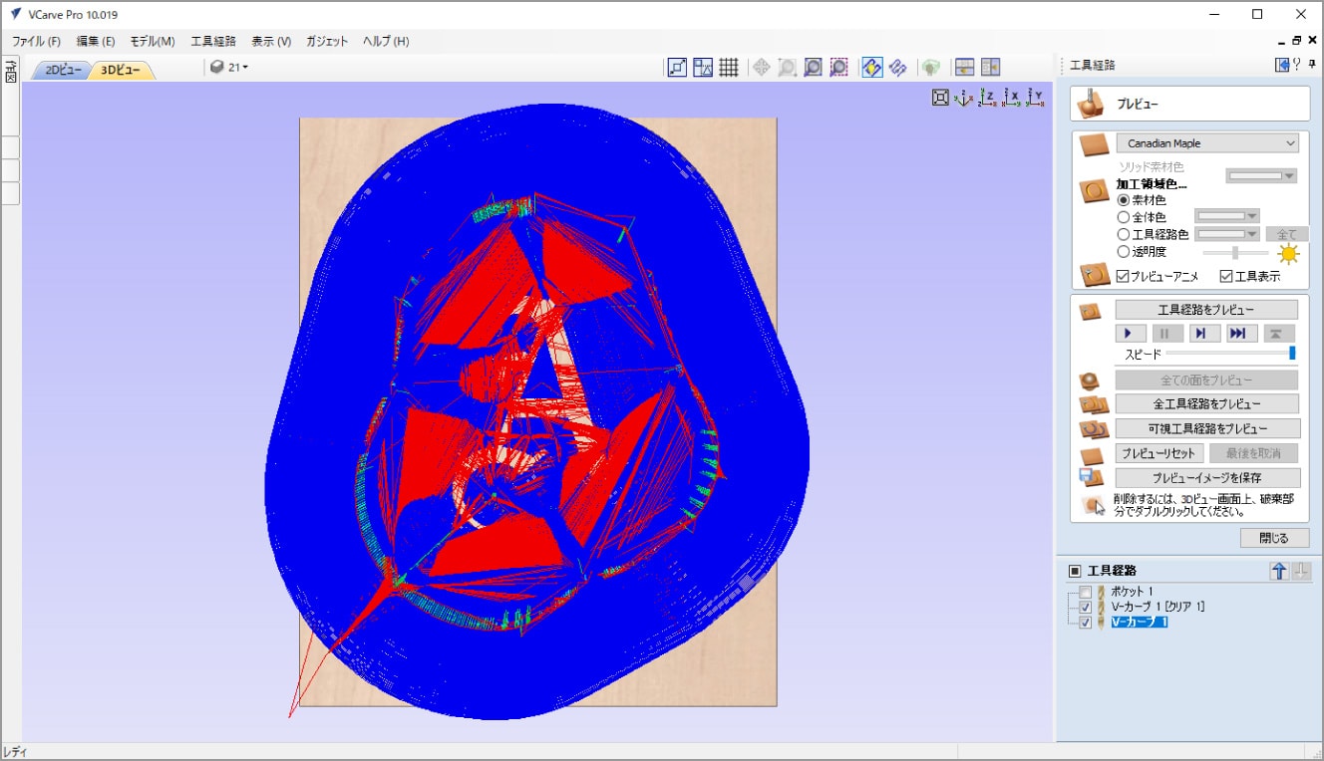Select the 全体色 radio button
The image size is (1324, 761).
tap(1124, 216)
